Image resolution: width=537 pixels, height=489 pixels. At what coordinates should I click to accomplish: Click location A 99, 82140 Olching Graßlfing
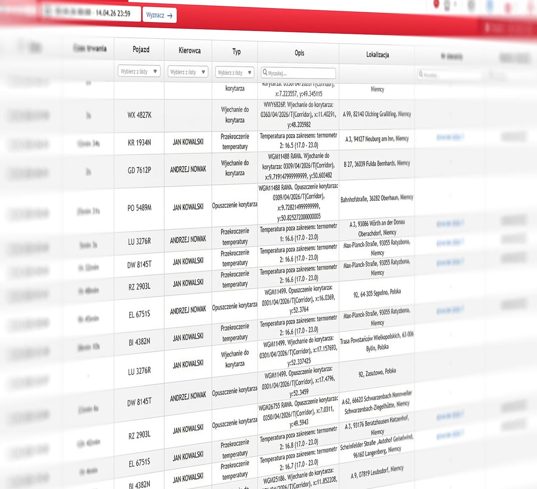click(x=377, y=114)
